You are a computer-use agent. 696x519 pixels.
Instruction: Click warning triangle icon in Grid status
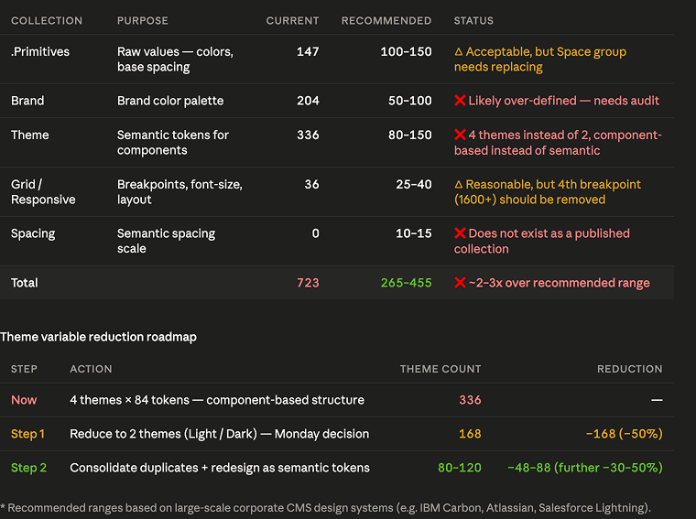(x=459, y=185)
